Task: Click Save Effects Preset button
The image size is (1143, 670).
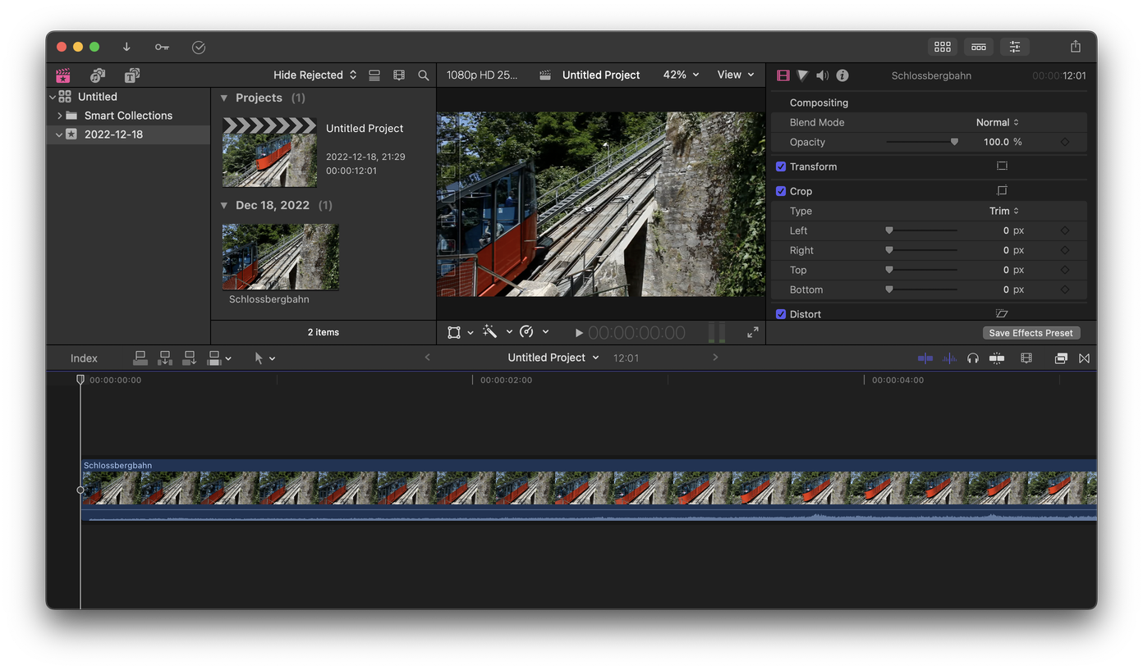Action: [x=1031, y=333]
